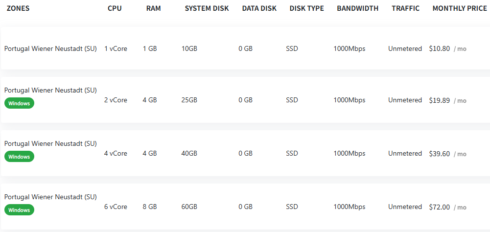Click the 4 GB RAM in the $19.89 row
This screenshot has width=490, height=232.
point(150,100)
